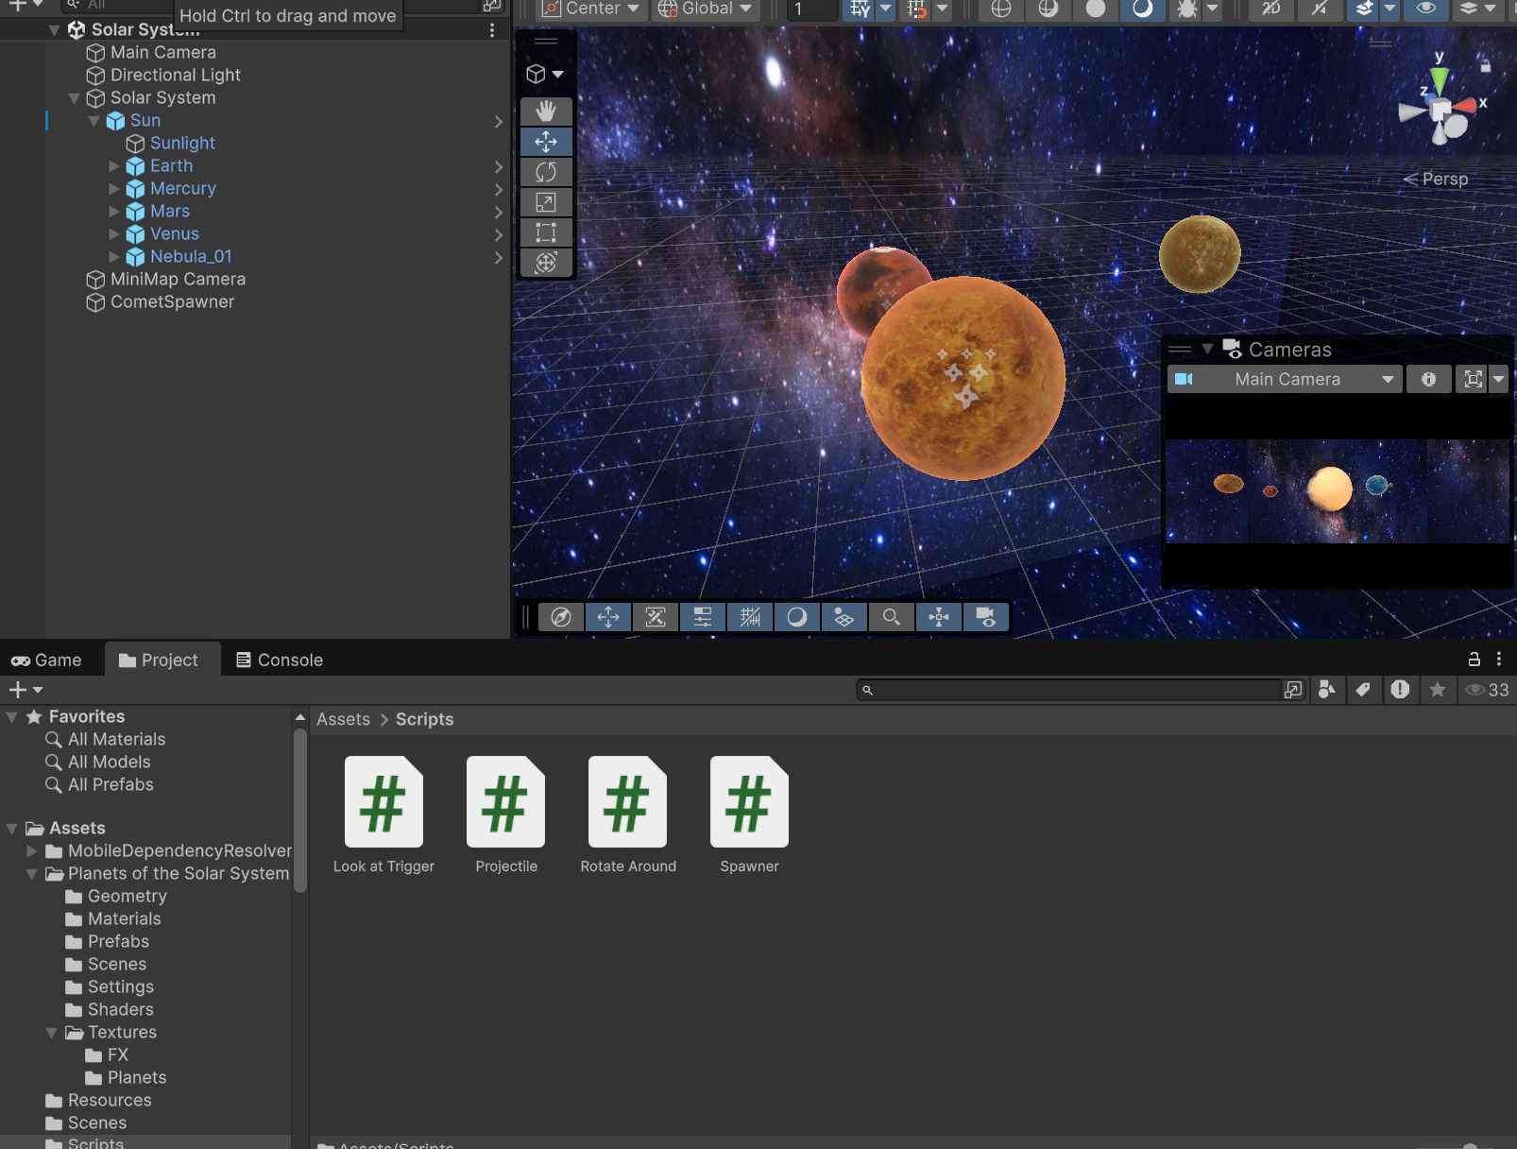Expand the Earth object in hierarchy
The height and width of the screenshot is (1149, 1517).
[x=114, y=166]
